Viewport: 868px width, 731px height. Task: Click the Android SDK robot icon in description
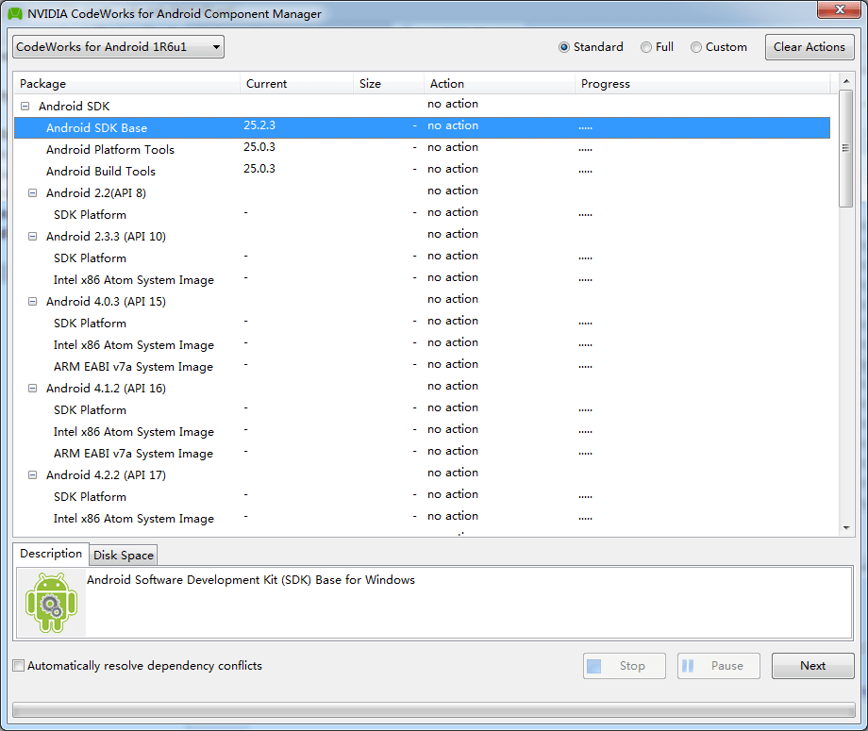click(52, 603)
